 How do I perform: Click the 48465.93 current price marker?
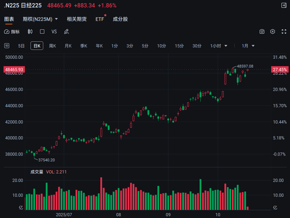14,70
